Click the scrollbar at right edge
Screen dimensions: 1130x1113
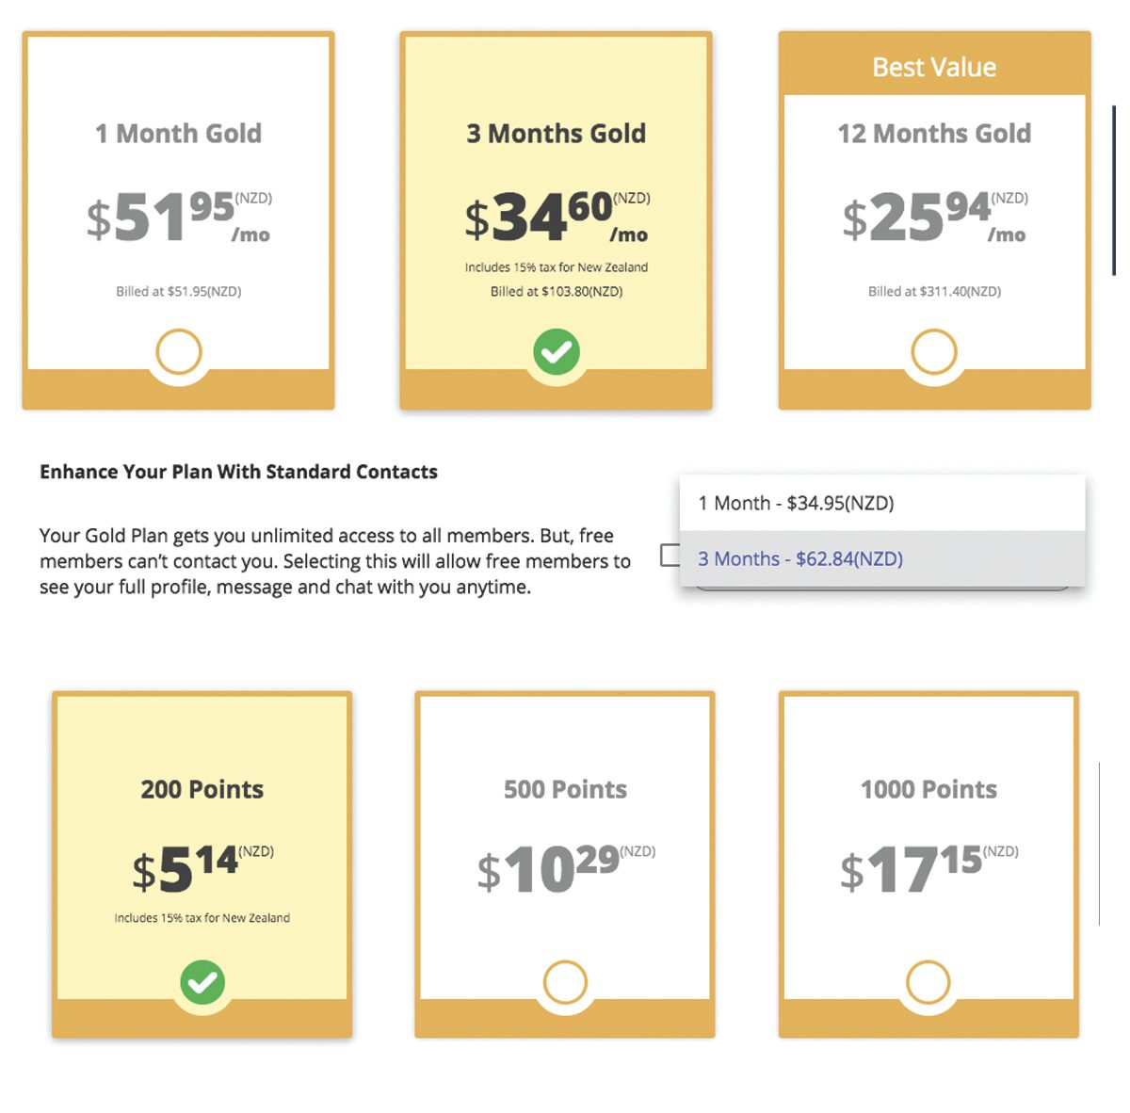1113,190
